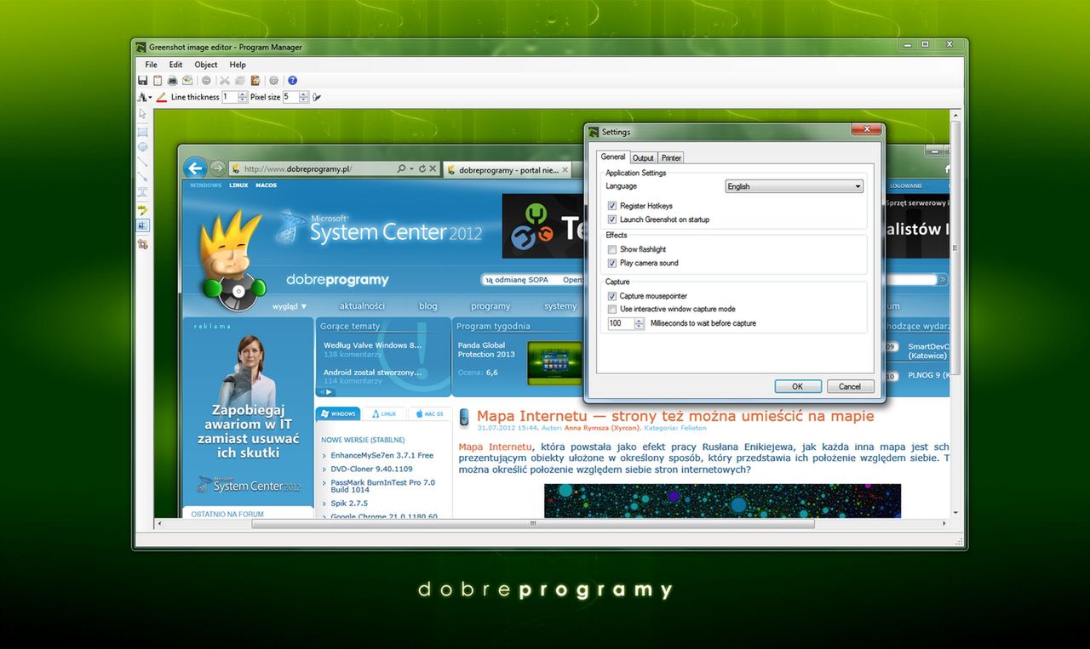Click the blue Help question-mark icon
1090x649 pixels.
[292, 81]
